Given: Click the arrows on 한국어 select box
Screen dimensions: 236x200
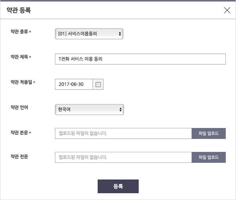Looking at the screenshot, I should 120,110.
